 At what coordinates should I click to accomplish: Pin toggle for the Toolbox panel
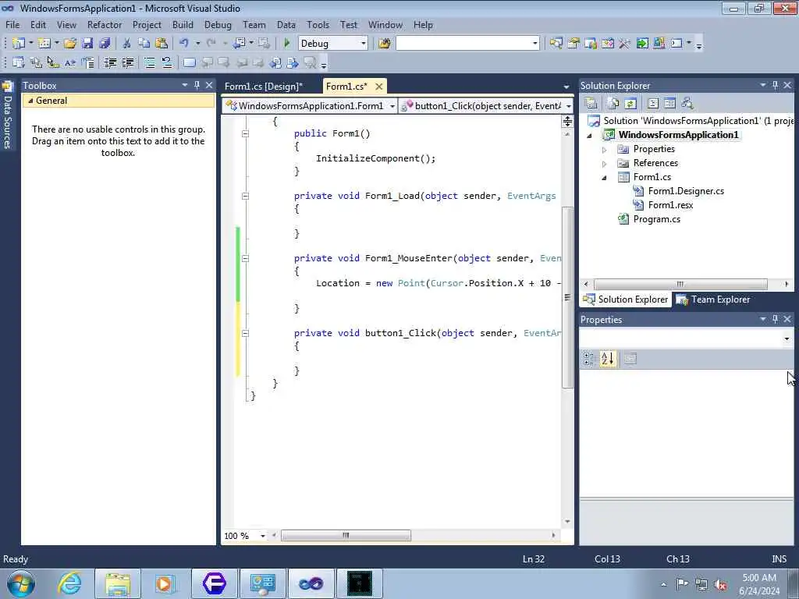(197, 85)
